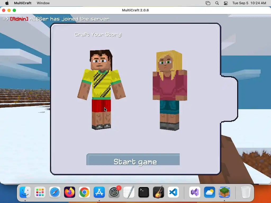Launch GarageBand from the Dock
Screen dimensions: 271x203
point(159,192)
